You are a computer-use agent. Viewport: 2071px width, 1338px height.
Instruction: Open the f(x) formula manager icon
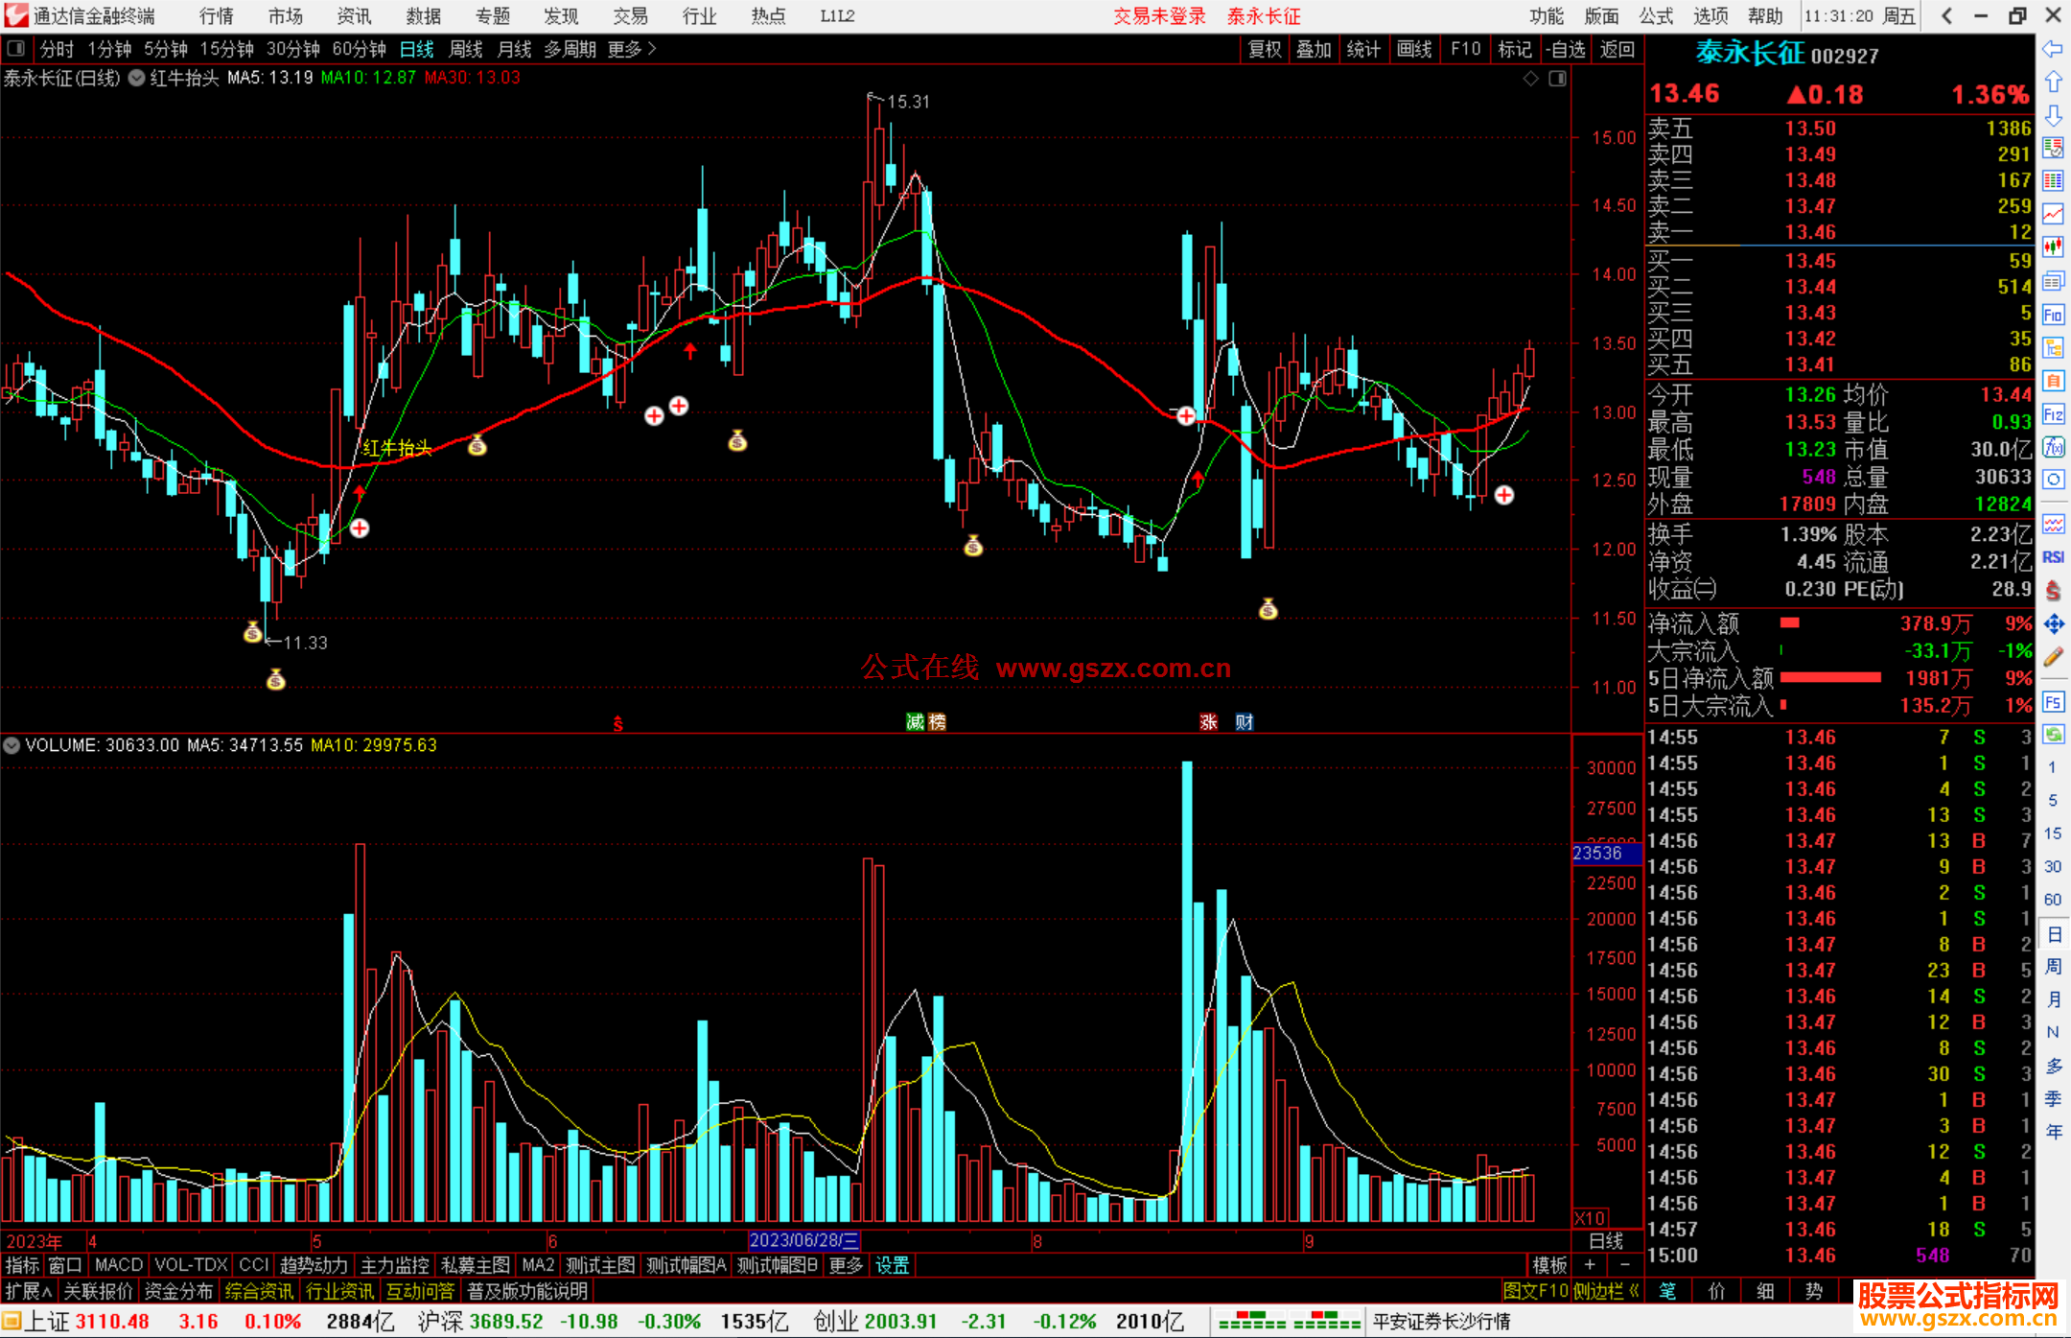(x=2053, y=447)
